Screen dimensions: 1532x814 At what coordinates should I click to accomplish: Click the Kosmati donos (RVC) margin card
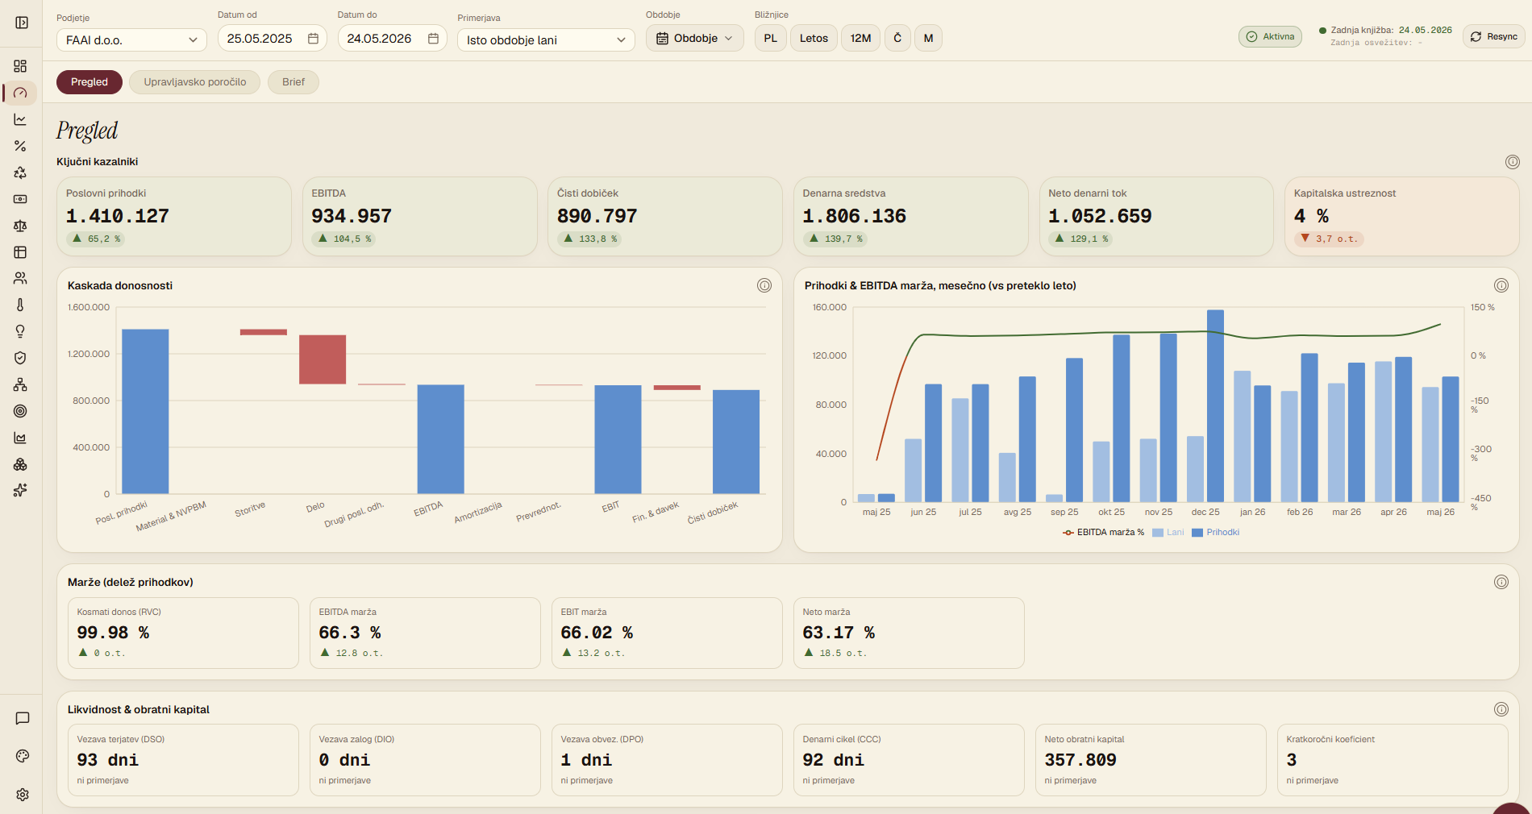[183, 633]
